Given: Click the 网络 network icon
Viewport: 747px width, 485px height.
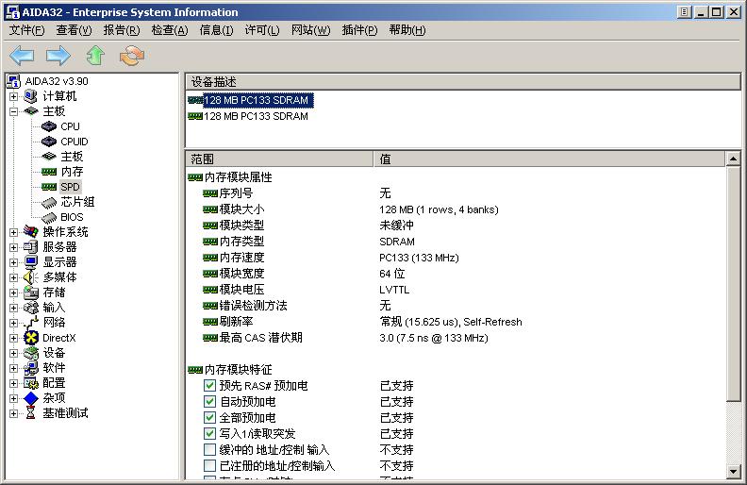Looking at the screenshot, I should 30,323.
